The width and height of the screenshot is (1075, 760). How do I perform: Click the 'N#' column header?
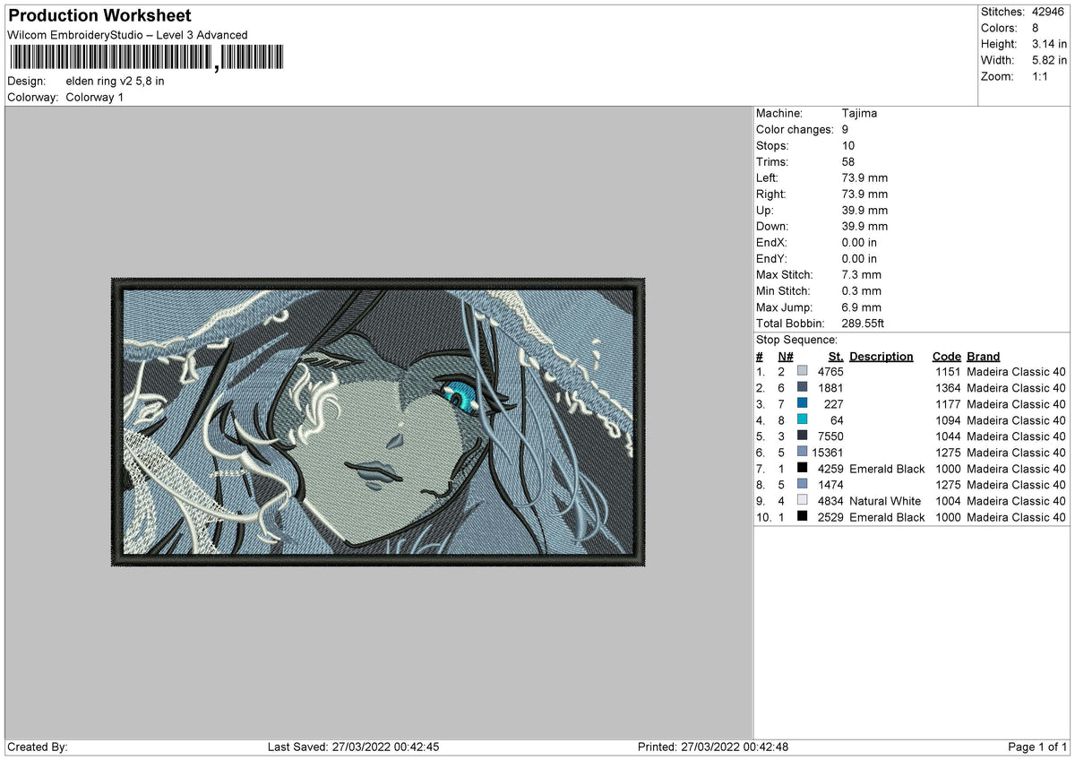785,356
